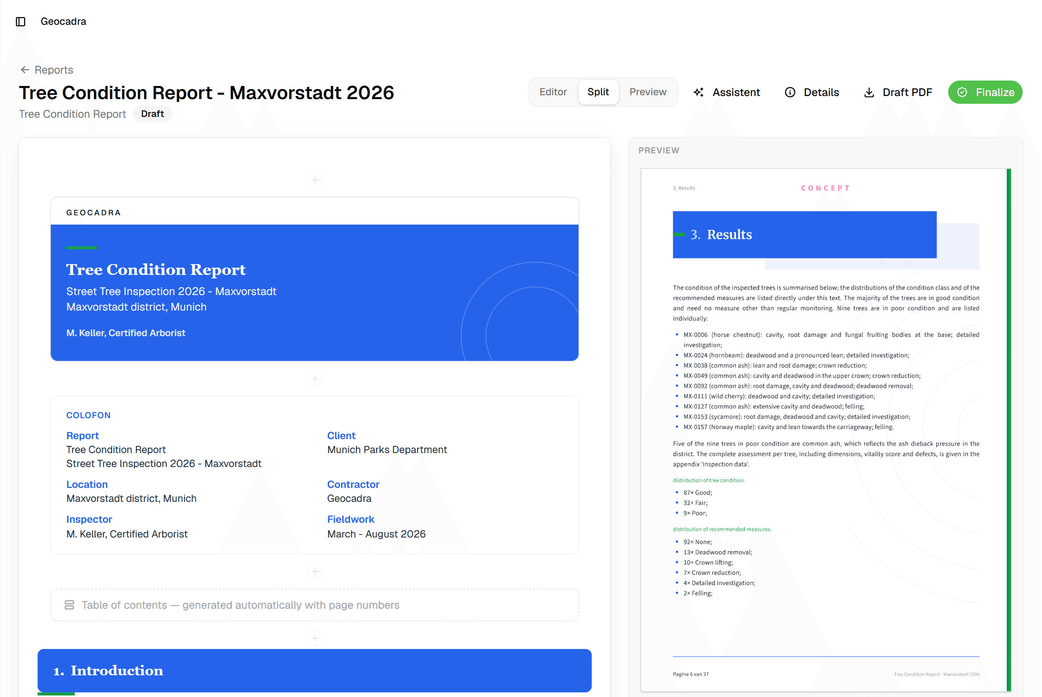Open the Assistent panel

tap(727, 92)
